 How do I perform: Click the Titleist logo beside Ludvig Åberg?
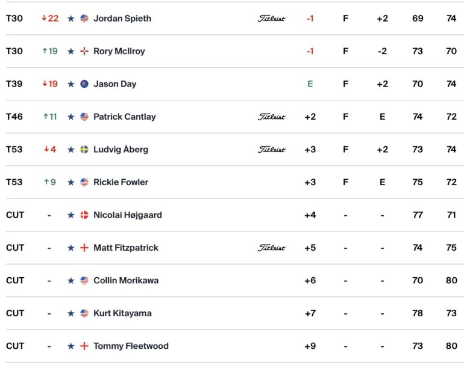coord(271,150)
